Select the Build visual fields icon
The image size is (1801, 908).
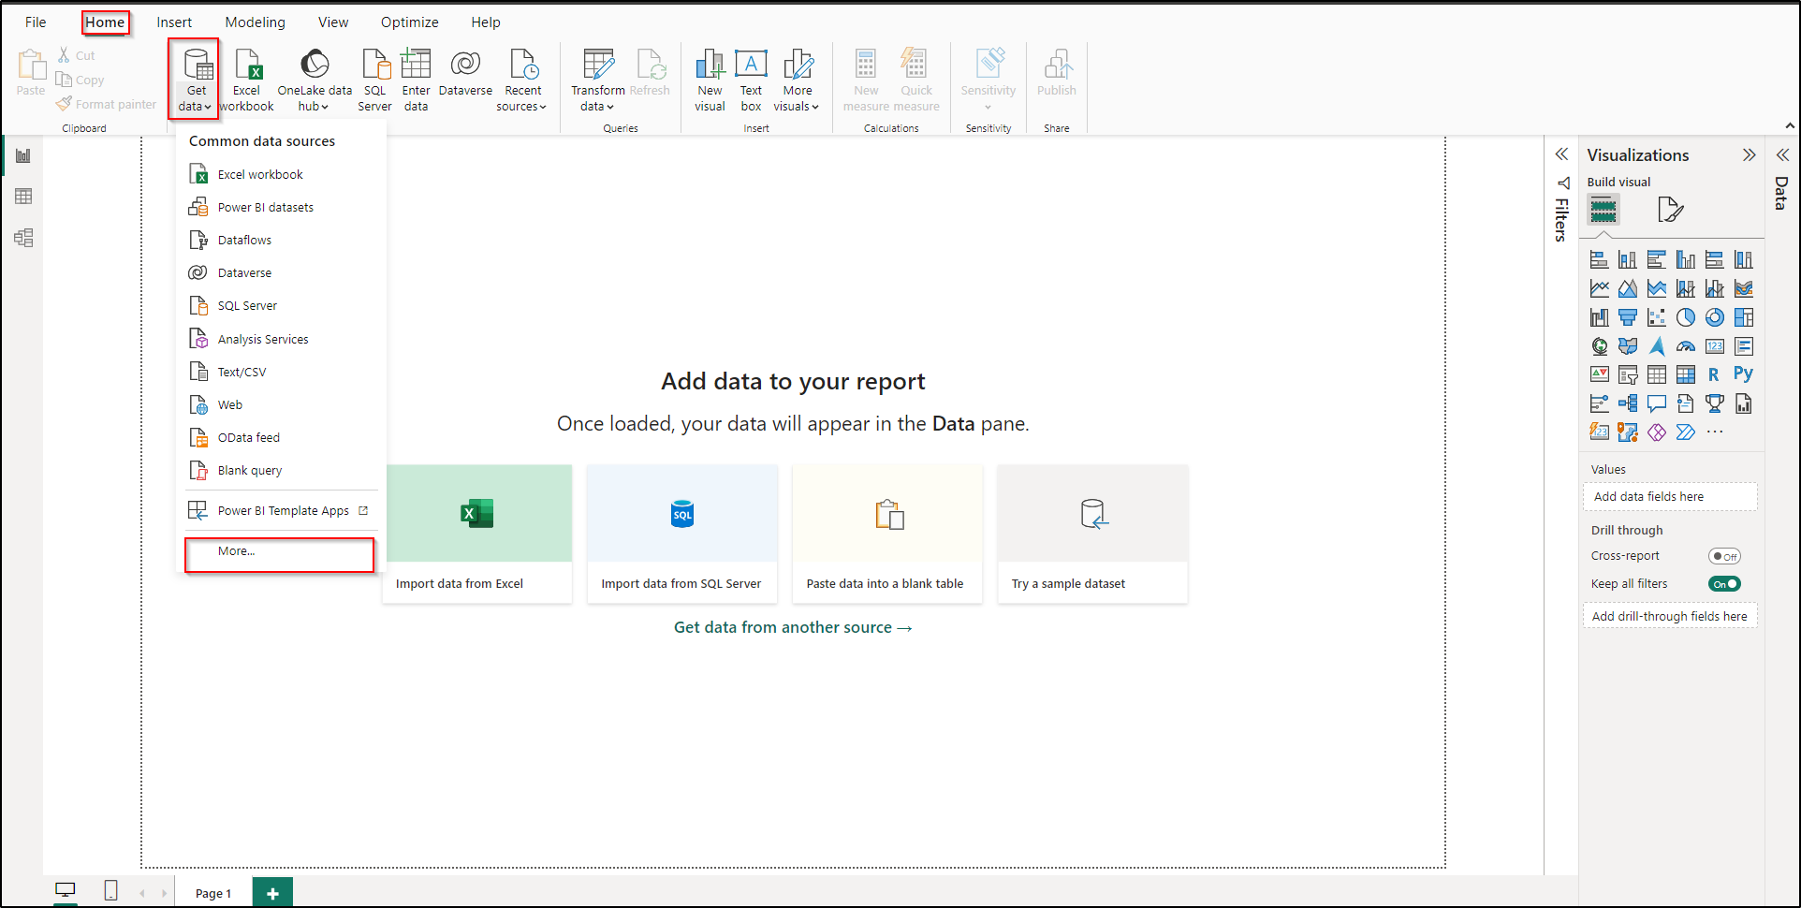tap(1603, 210)
